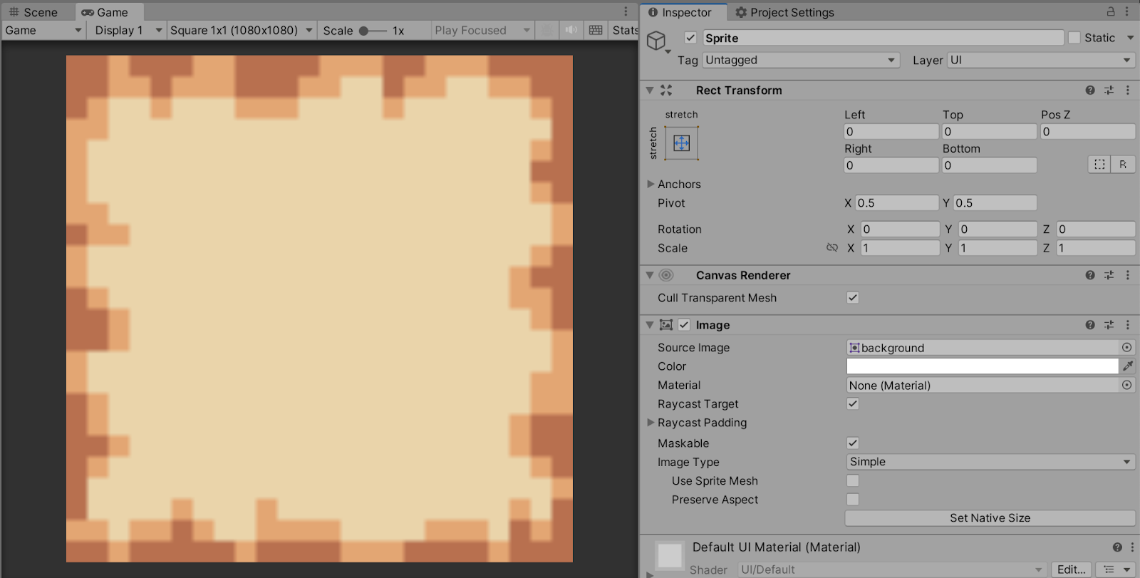Open the Play Focused dropdown
The height and width of the screenshot is (578, 1140).
pos(482,30)
